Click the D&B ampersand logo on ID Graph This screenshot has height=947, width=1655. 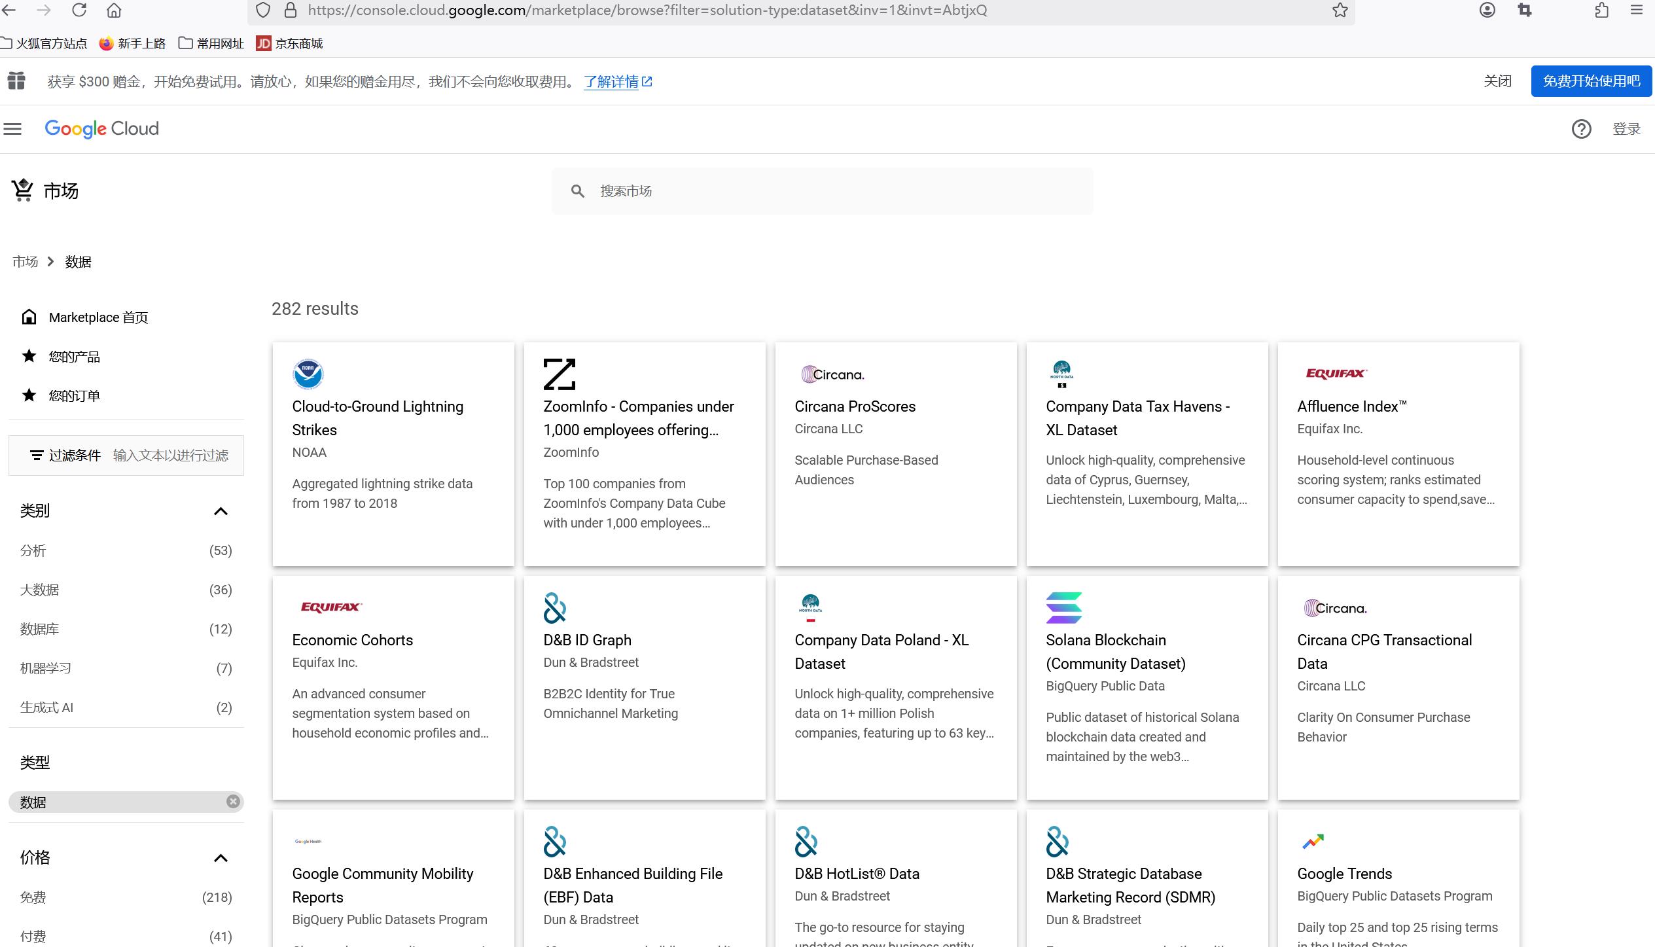point(554,608)
